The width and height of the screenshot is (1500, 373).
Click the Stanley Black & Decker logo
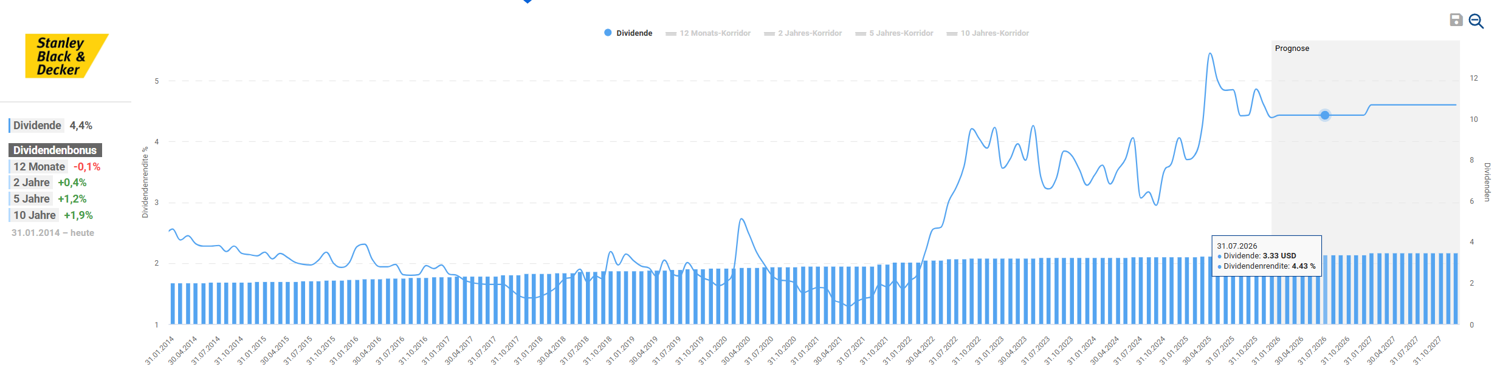click(x=66, y=56)
